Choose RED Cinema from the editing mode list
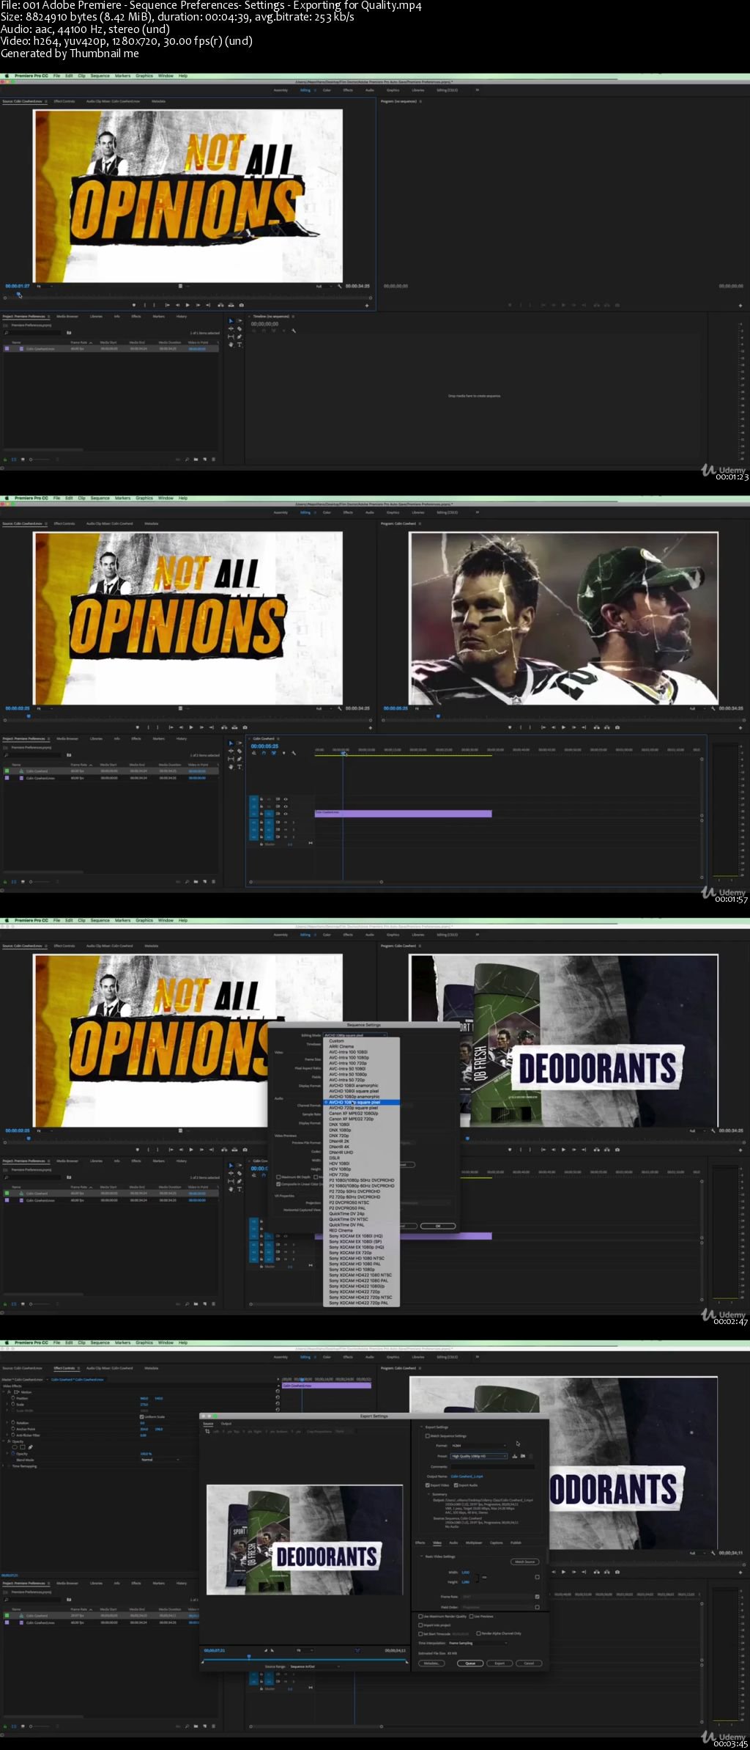 [362, 1231]
